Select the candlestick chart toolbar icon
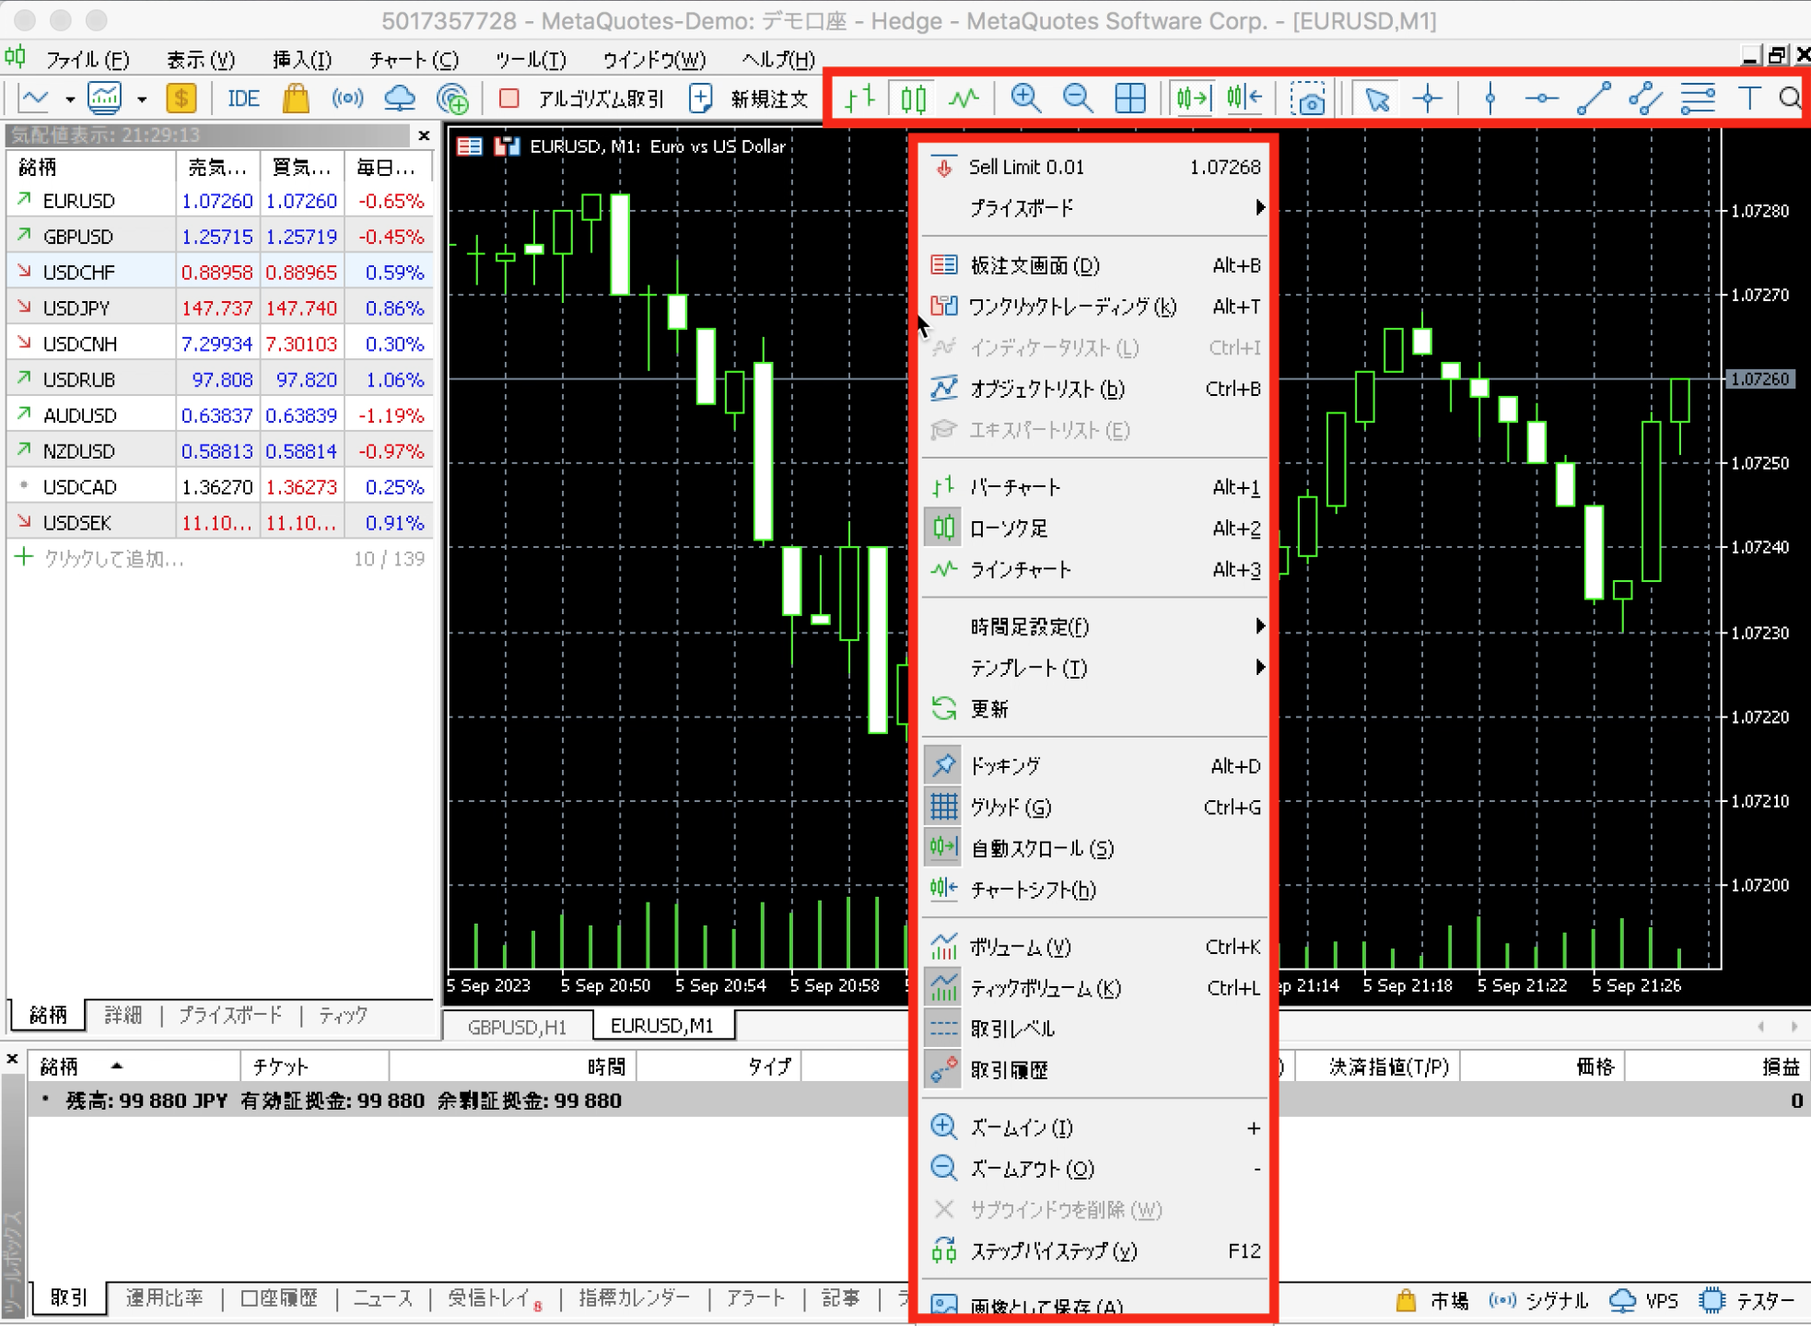The height and width of the screenshot is (1326, 1811). coord(913,98)
